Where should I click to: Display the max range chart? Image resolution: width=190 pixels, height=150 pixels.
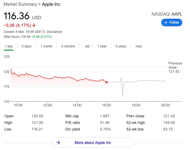click(x=139, y=46)
